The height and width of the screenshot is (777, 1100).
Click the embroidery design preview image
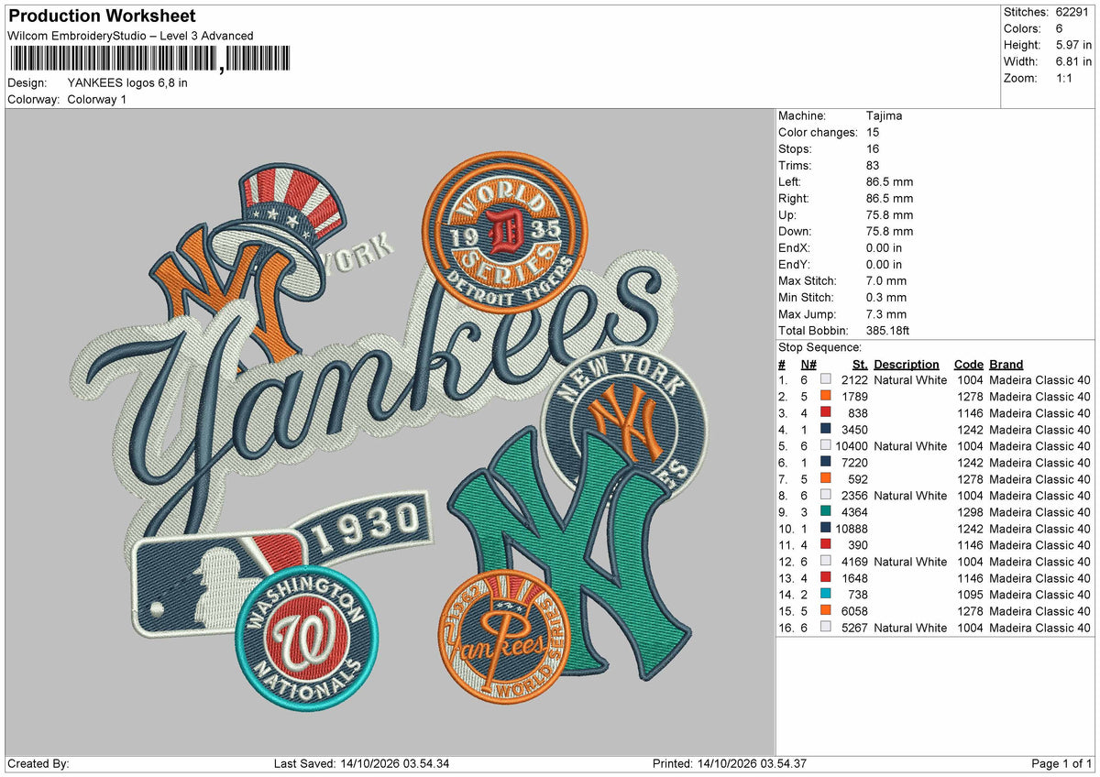tap(390, 431)
